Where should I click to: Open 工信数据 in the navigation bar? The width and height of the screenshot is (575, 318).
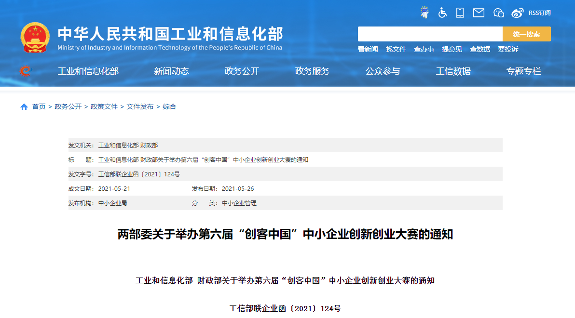click(453, 71)
